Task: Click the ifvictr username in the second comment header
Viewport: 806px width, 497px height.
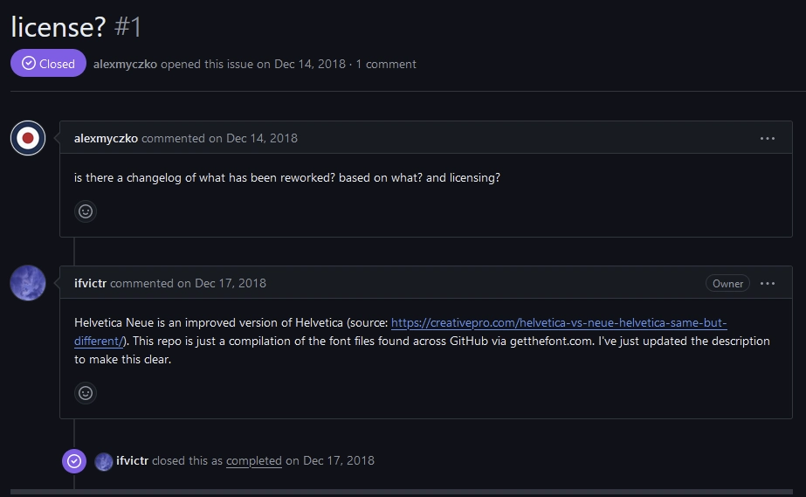Action: pos(91,283)
